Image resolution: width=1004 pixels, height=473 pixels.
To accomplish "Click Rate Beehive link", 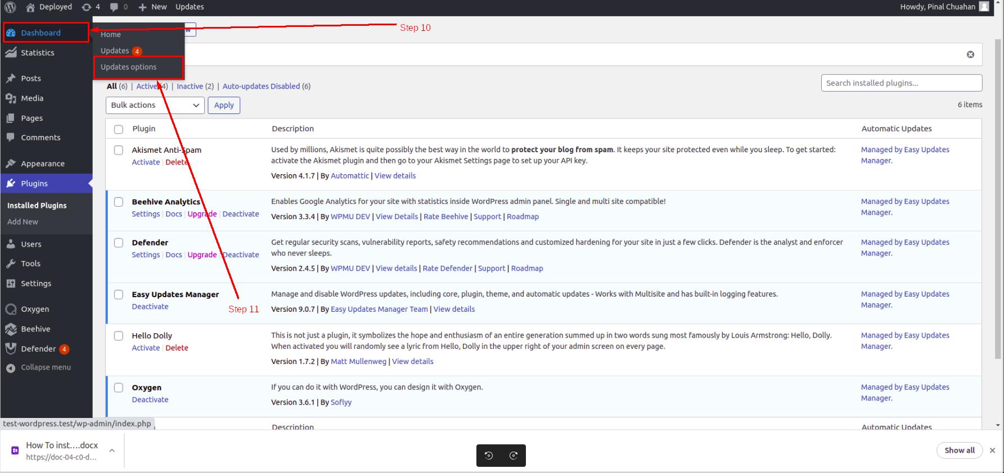I will (446, 217).
